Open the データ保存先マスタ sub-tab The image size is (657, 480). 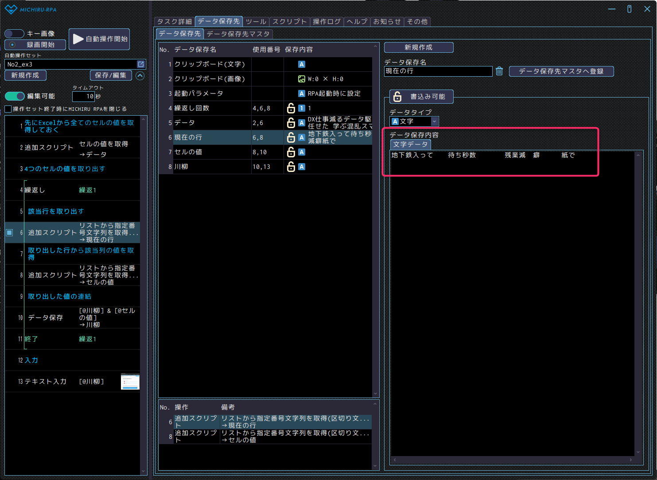[238, 34]
